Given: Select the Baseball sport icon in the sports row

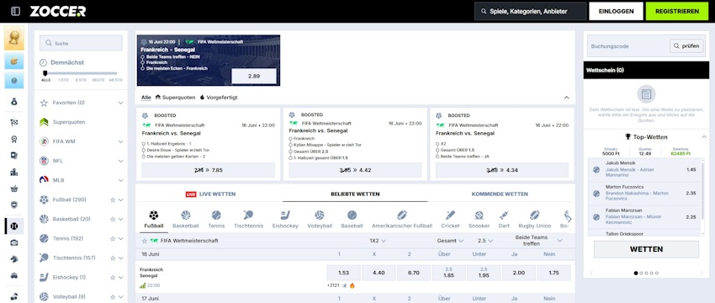Looking at the screenshot, I should click(352, 215).
